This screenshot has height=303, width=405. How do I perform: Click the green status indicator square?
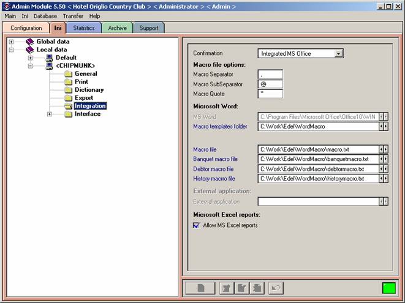pos(387,288)
